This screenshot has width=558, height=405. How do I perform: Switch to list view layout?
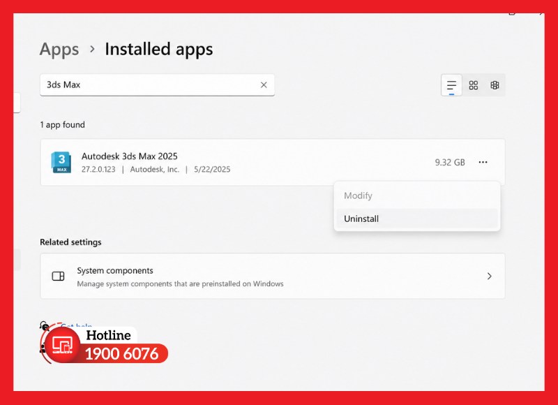click(451, 85)
